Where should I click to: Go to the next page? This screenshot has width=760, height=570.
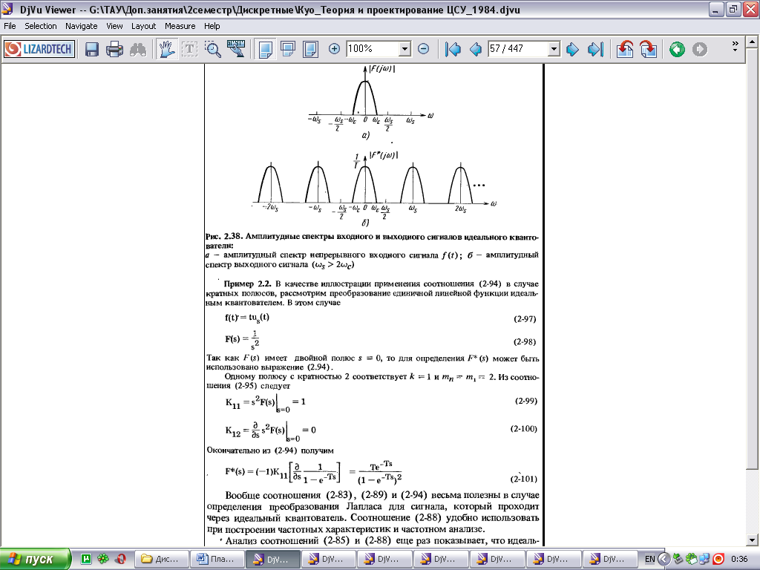pos(572,49)
